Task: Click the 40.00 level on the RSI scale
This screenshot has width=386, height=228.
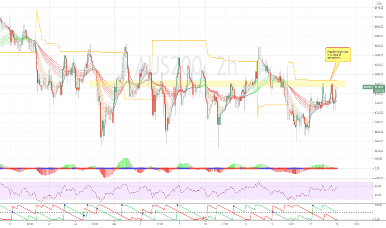Action: 378,195
